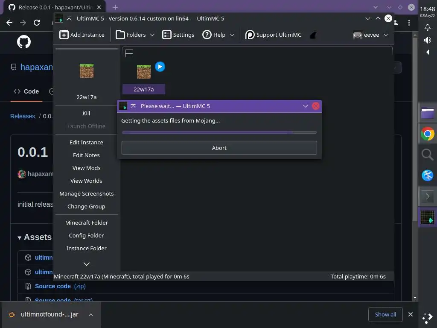Collapse the instance group header icon
The image size is (437, 328).
tap(129, 53)
